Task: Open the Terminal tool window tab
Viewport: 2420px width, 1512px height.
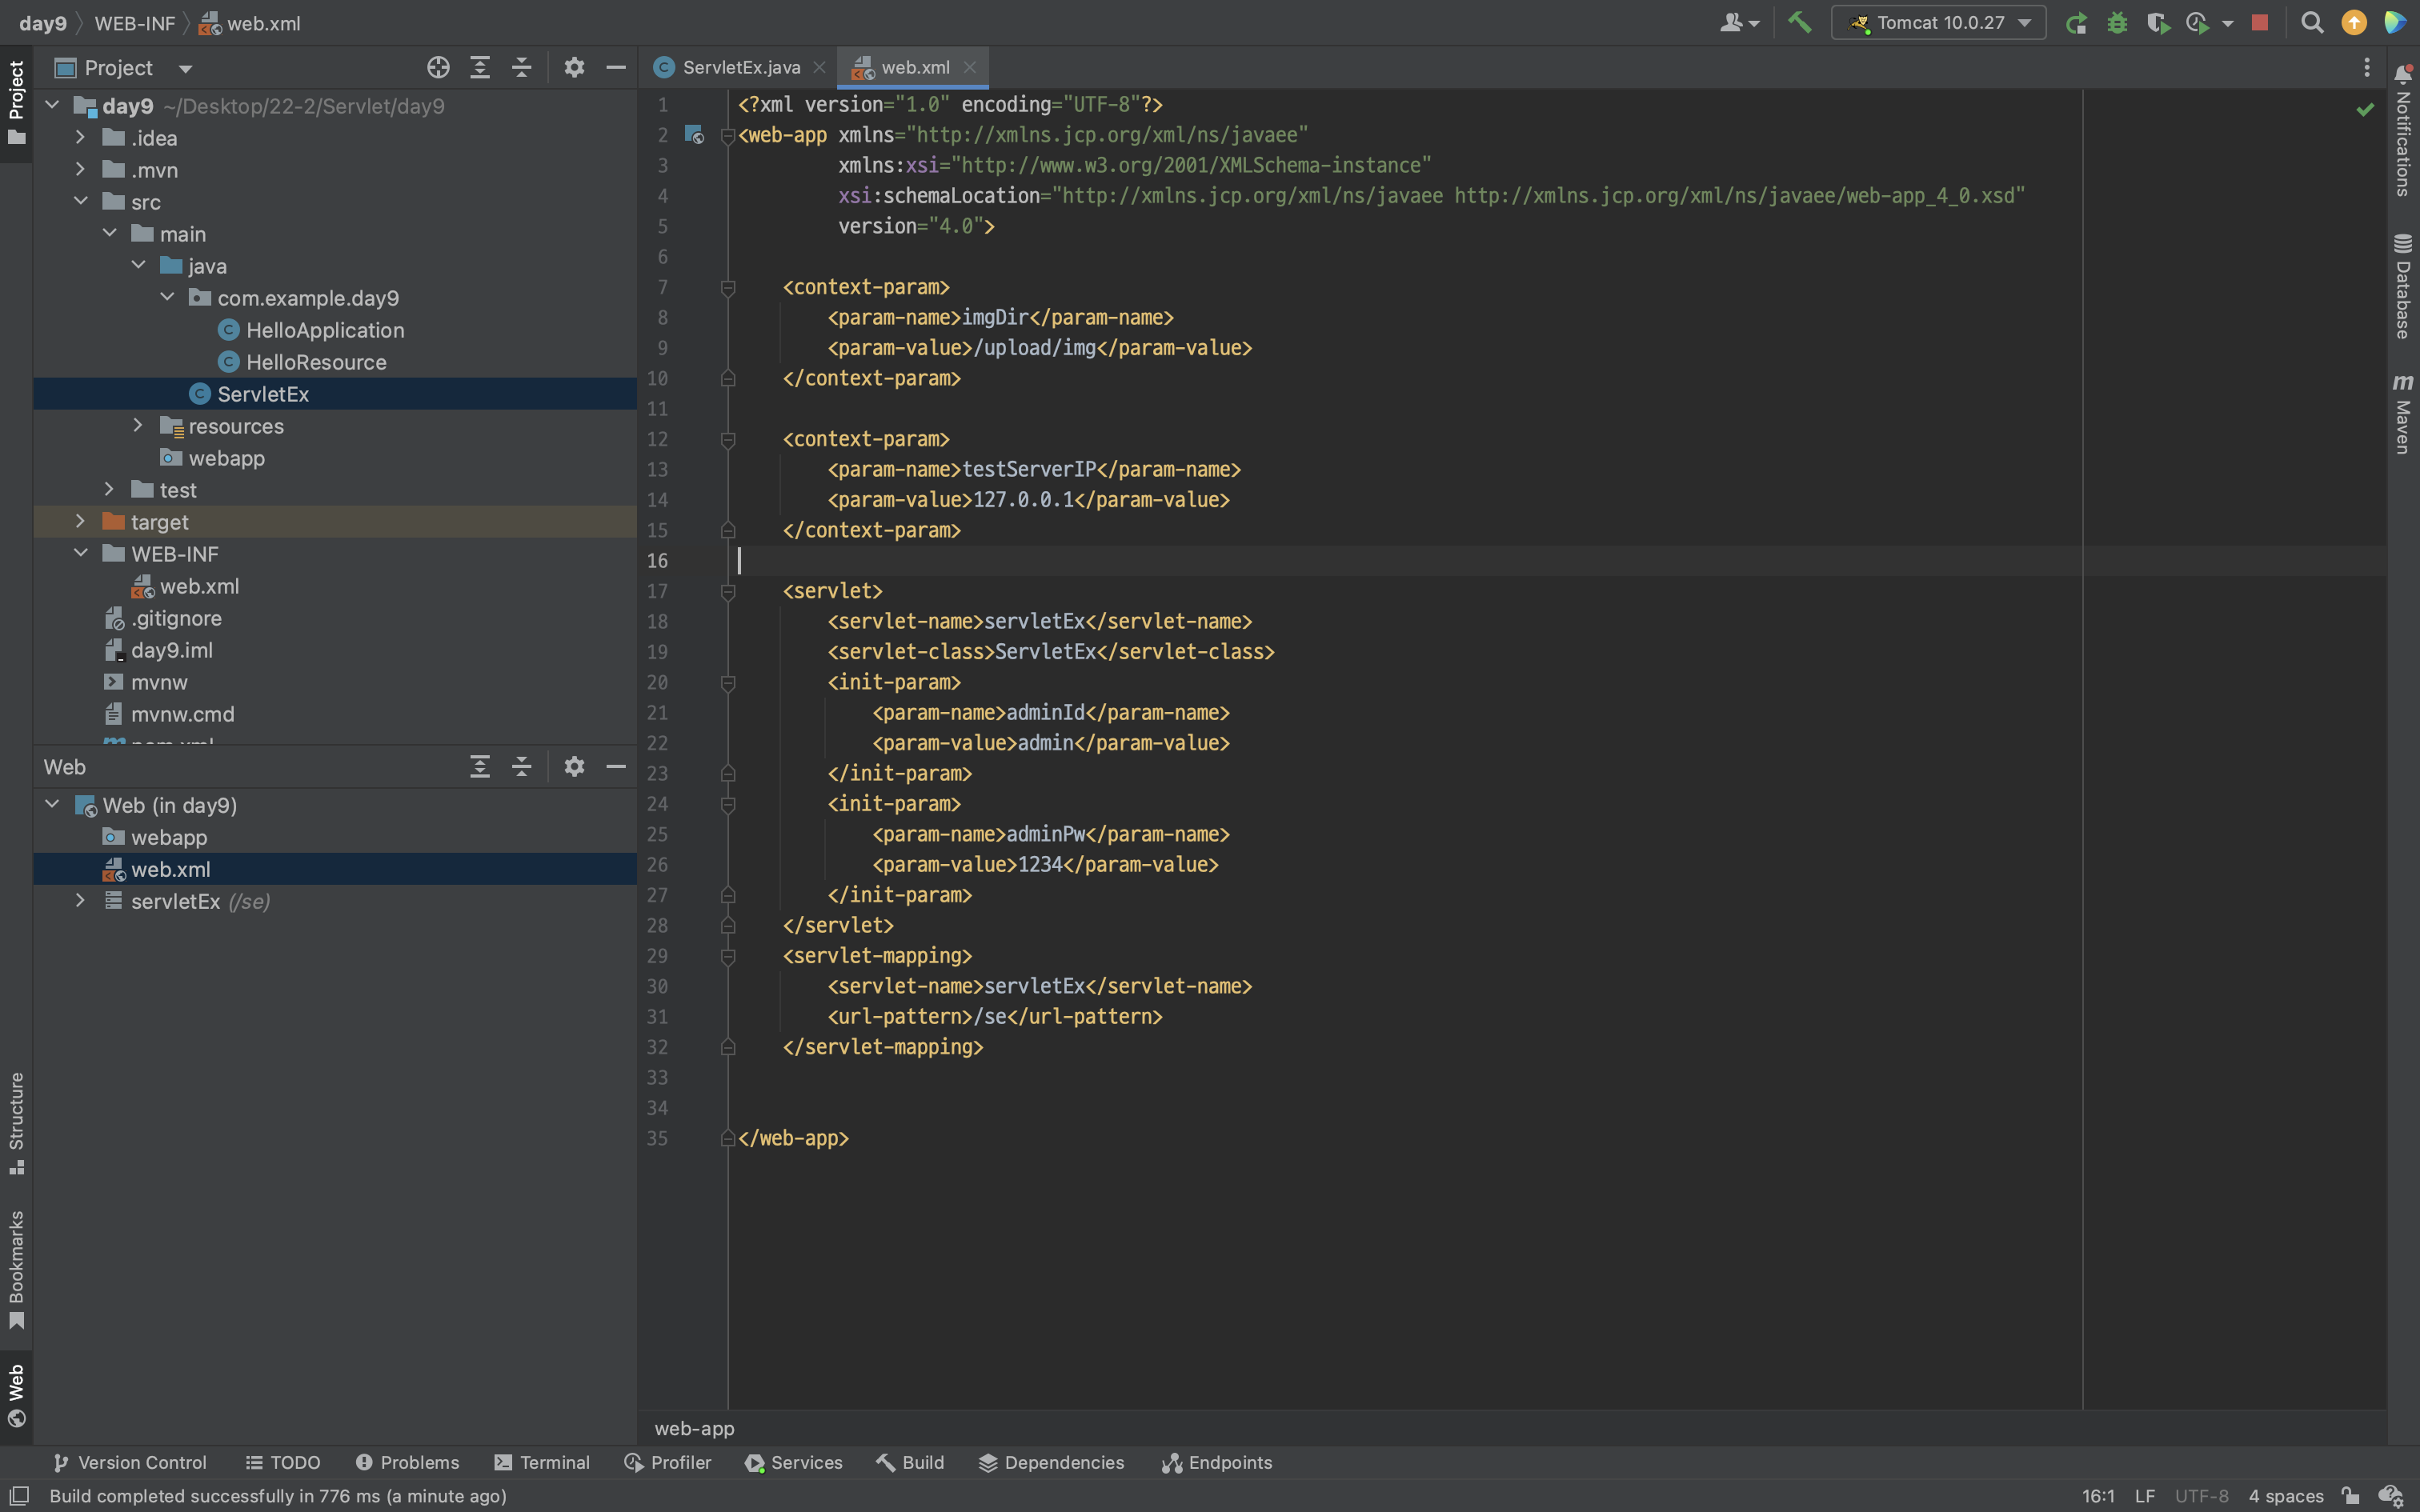Action: (542, 1462)
